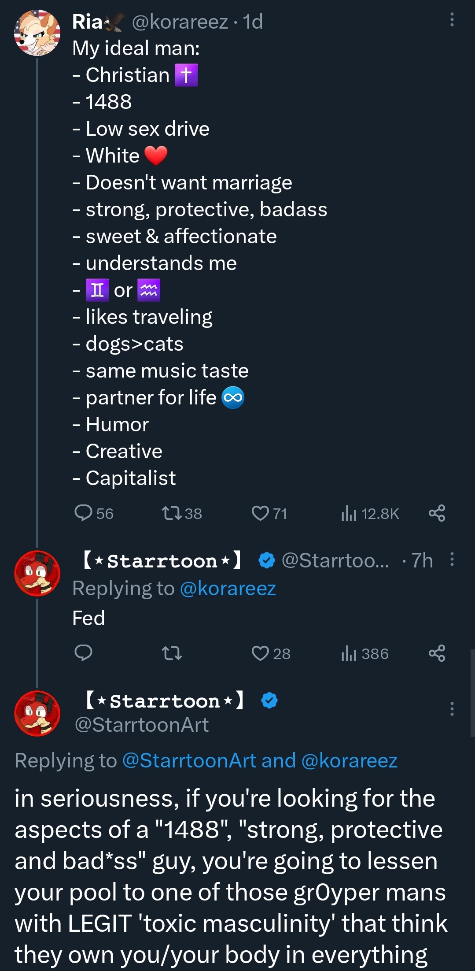Like the "Fed" reply with 28 likes

click(260, 653)
